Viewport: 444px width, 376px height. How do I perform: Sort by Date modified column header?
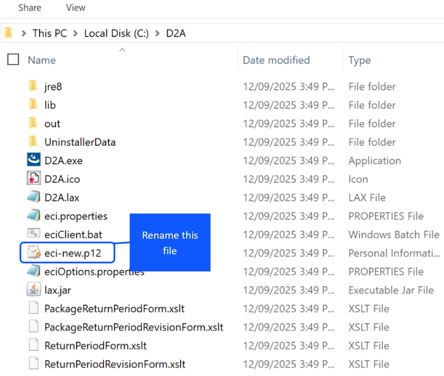click(276, 60)
